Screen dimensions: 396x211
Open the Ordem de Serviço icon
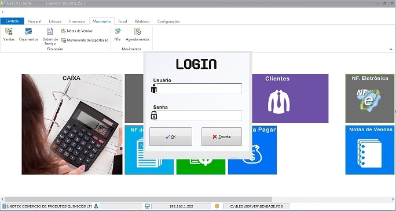[50, 36]
